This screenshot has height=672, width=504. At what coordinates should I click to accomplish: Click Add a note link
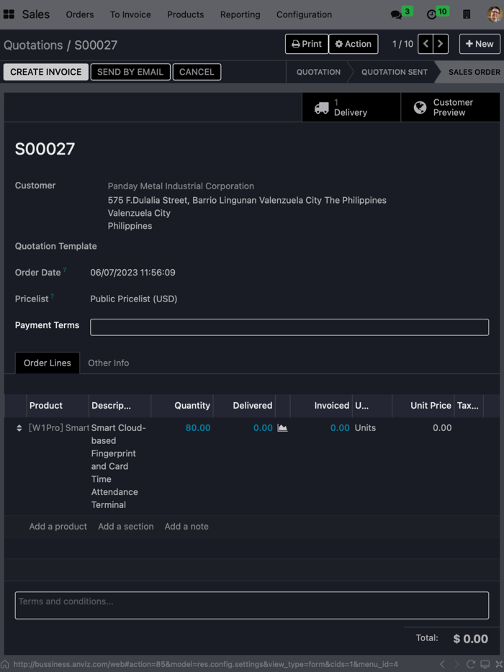tap(186, 526)
